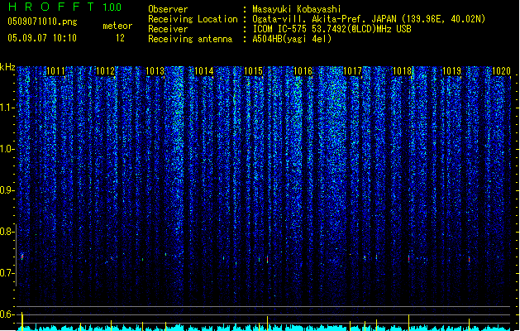The image size is (520, 331).
Task: Select the file name 0509071010.png
Action: tap(42, 22)
